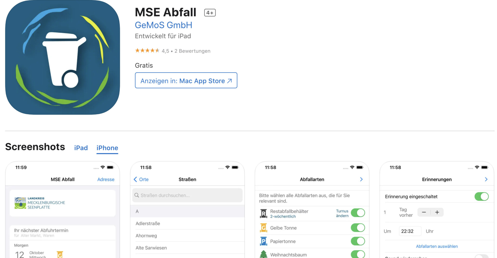Toggle the Erinnerung eingeschaltet switch
This screenshot has width=497, height=258.
tap(481, 196)
